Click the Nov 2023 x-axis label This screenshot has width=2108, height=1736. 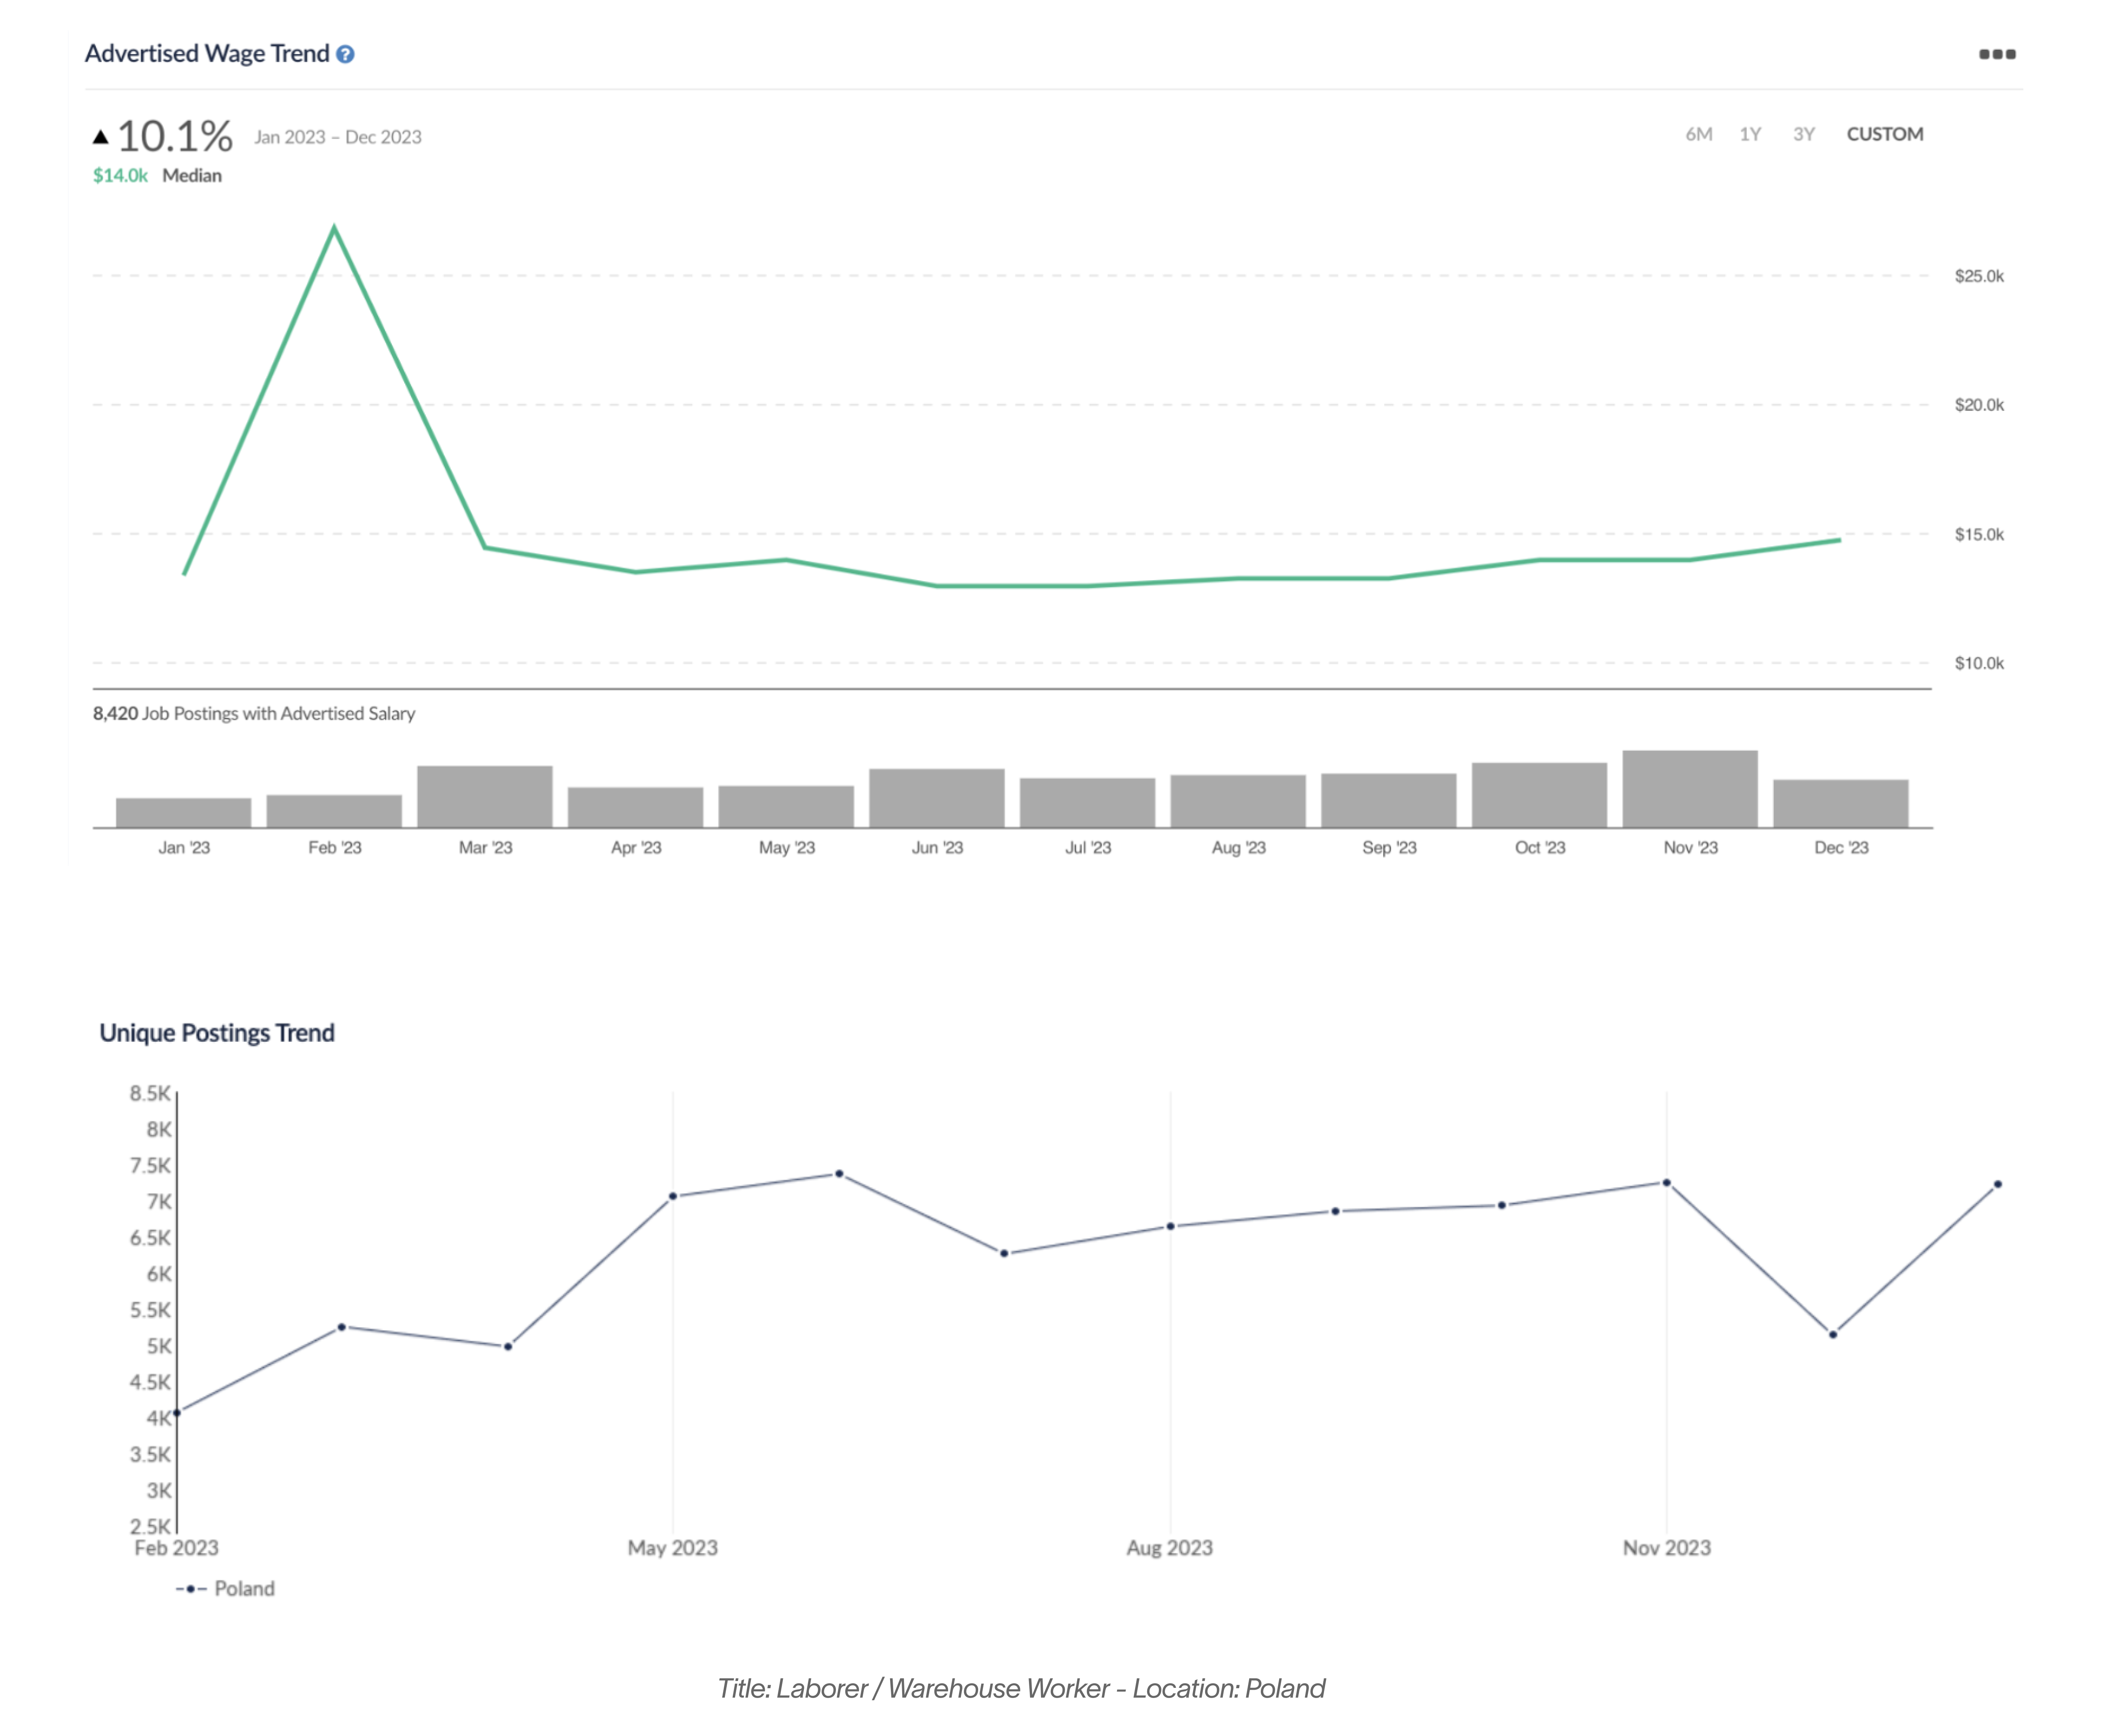pos(1667,1548)
